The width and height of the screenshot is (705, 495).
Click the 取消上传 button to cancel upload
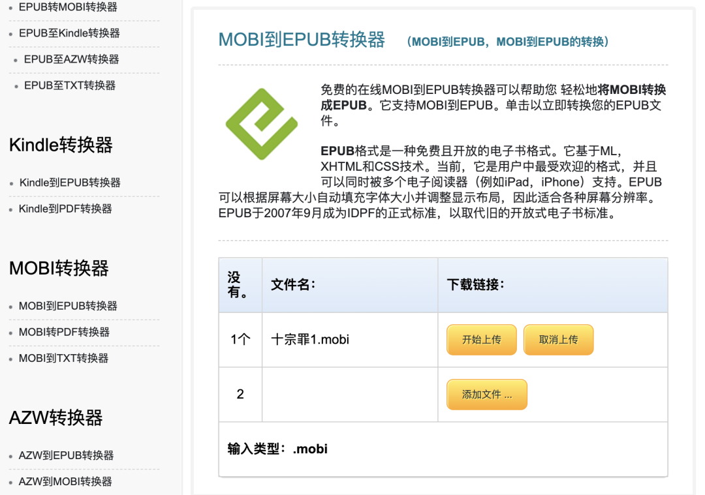point(558,339)
